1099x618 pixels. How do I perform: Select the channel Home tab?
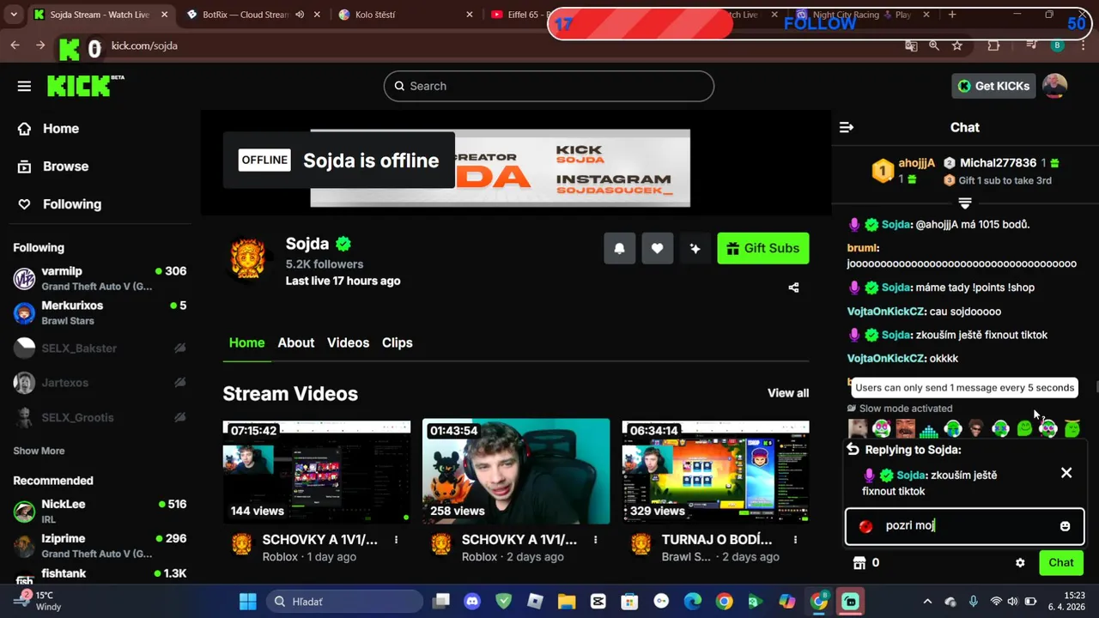(x=246, y=342)
